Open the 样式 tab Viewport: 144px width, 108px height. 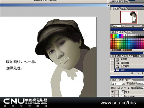128,32
